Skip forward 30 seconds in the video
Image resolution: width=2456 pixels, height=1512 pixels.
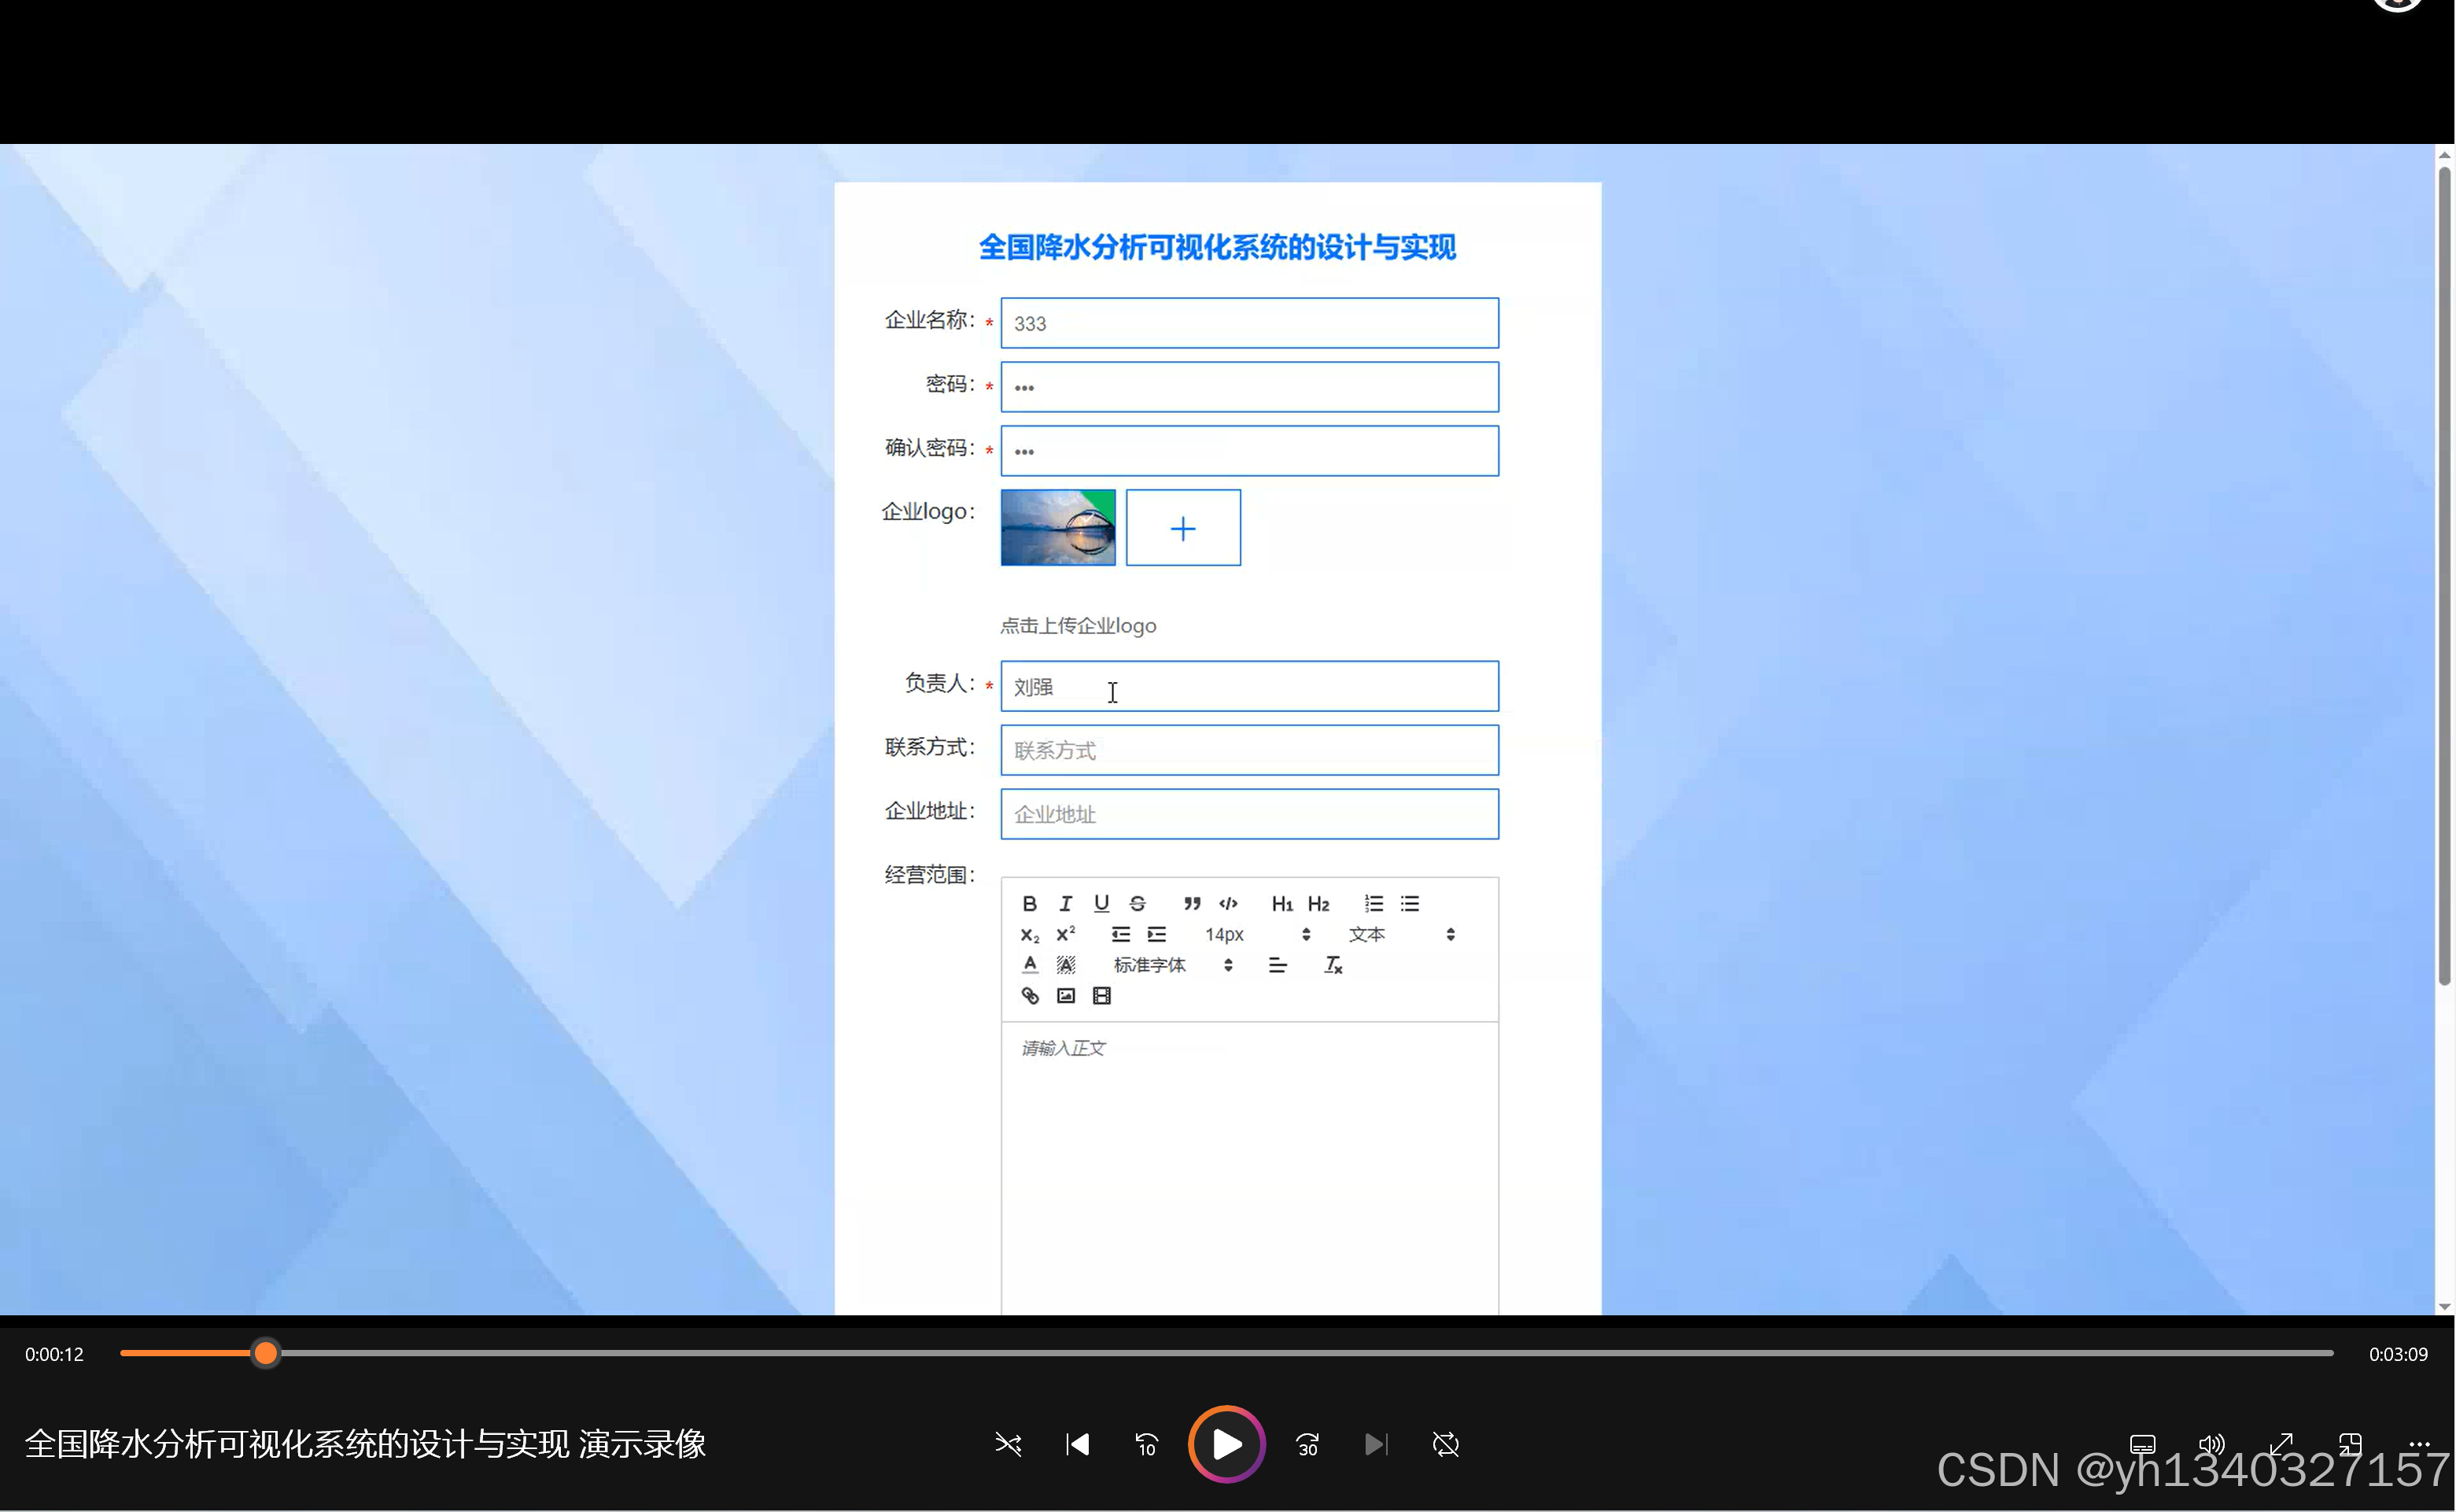tap(1307, 1444)
